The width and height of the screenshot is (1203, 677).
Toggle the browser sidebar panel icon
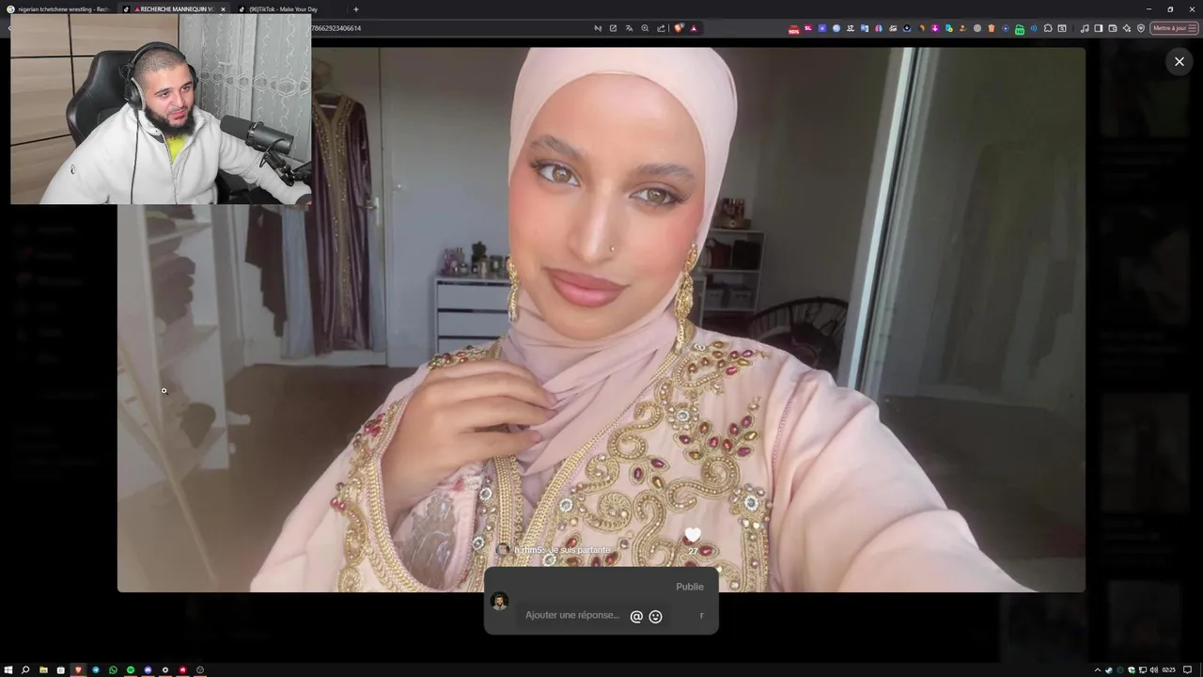coord(1099,28)
